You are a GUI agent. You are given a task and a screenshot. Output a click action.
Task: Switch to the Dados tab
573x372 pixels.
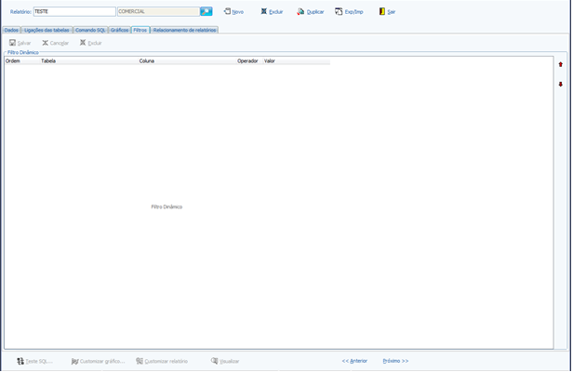11,30
